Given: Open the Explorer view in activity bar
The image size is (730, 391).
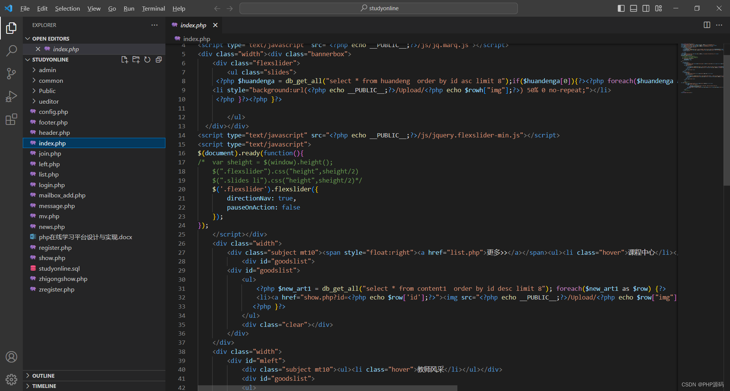Looking at the screenshot, I should [x=11, y=28].
